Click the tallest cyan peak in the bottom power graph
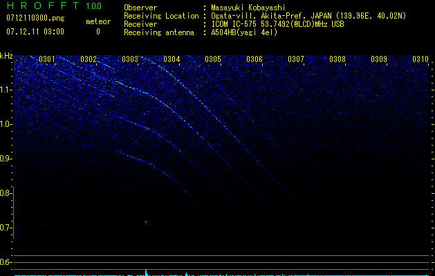The width and height of the screenshot is (435, 276). pos(146,273)
